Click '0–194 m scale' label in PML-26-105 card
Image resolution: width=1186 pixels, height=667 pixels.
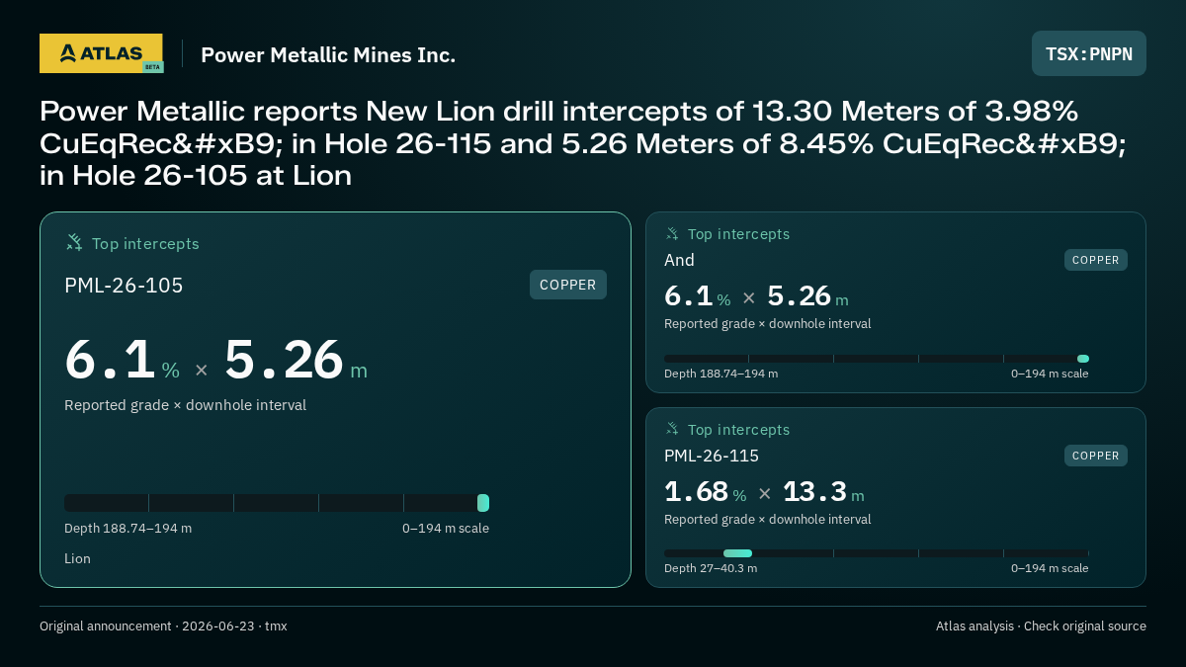[x=445, y=528]
